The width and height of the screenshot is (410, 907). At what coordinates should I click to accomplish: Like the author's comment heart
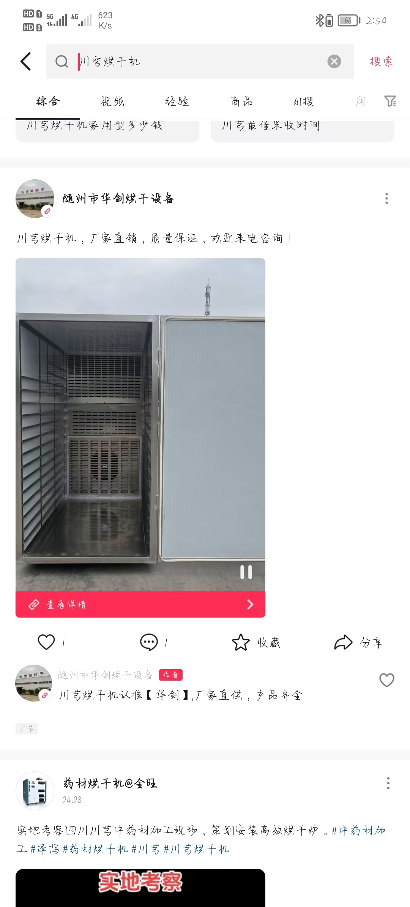tap(386, 680)
